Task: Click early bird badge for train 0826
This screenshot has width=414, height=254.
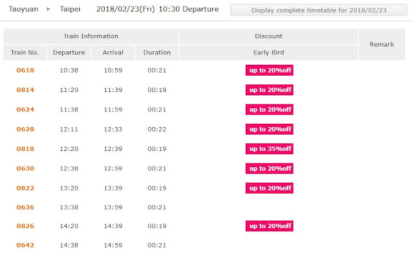Action: pos(269,226)
